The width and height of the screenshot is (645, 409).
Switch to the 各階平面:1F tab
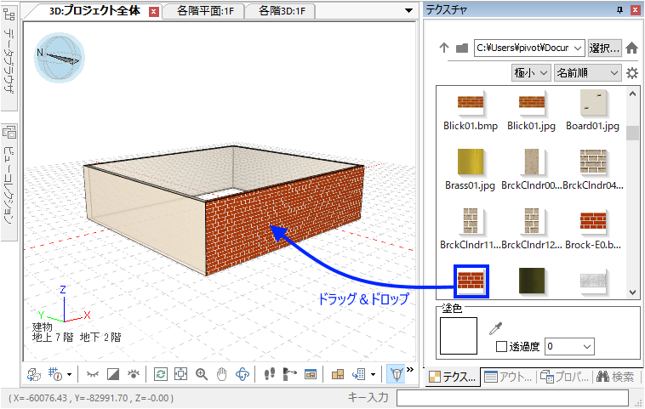pyautogui.click(x=209, y=11)
